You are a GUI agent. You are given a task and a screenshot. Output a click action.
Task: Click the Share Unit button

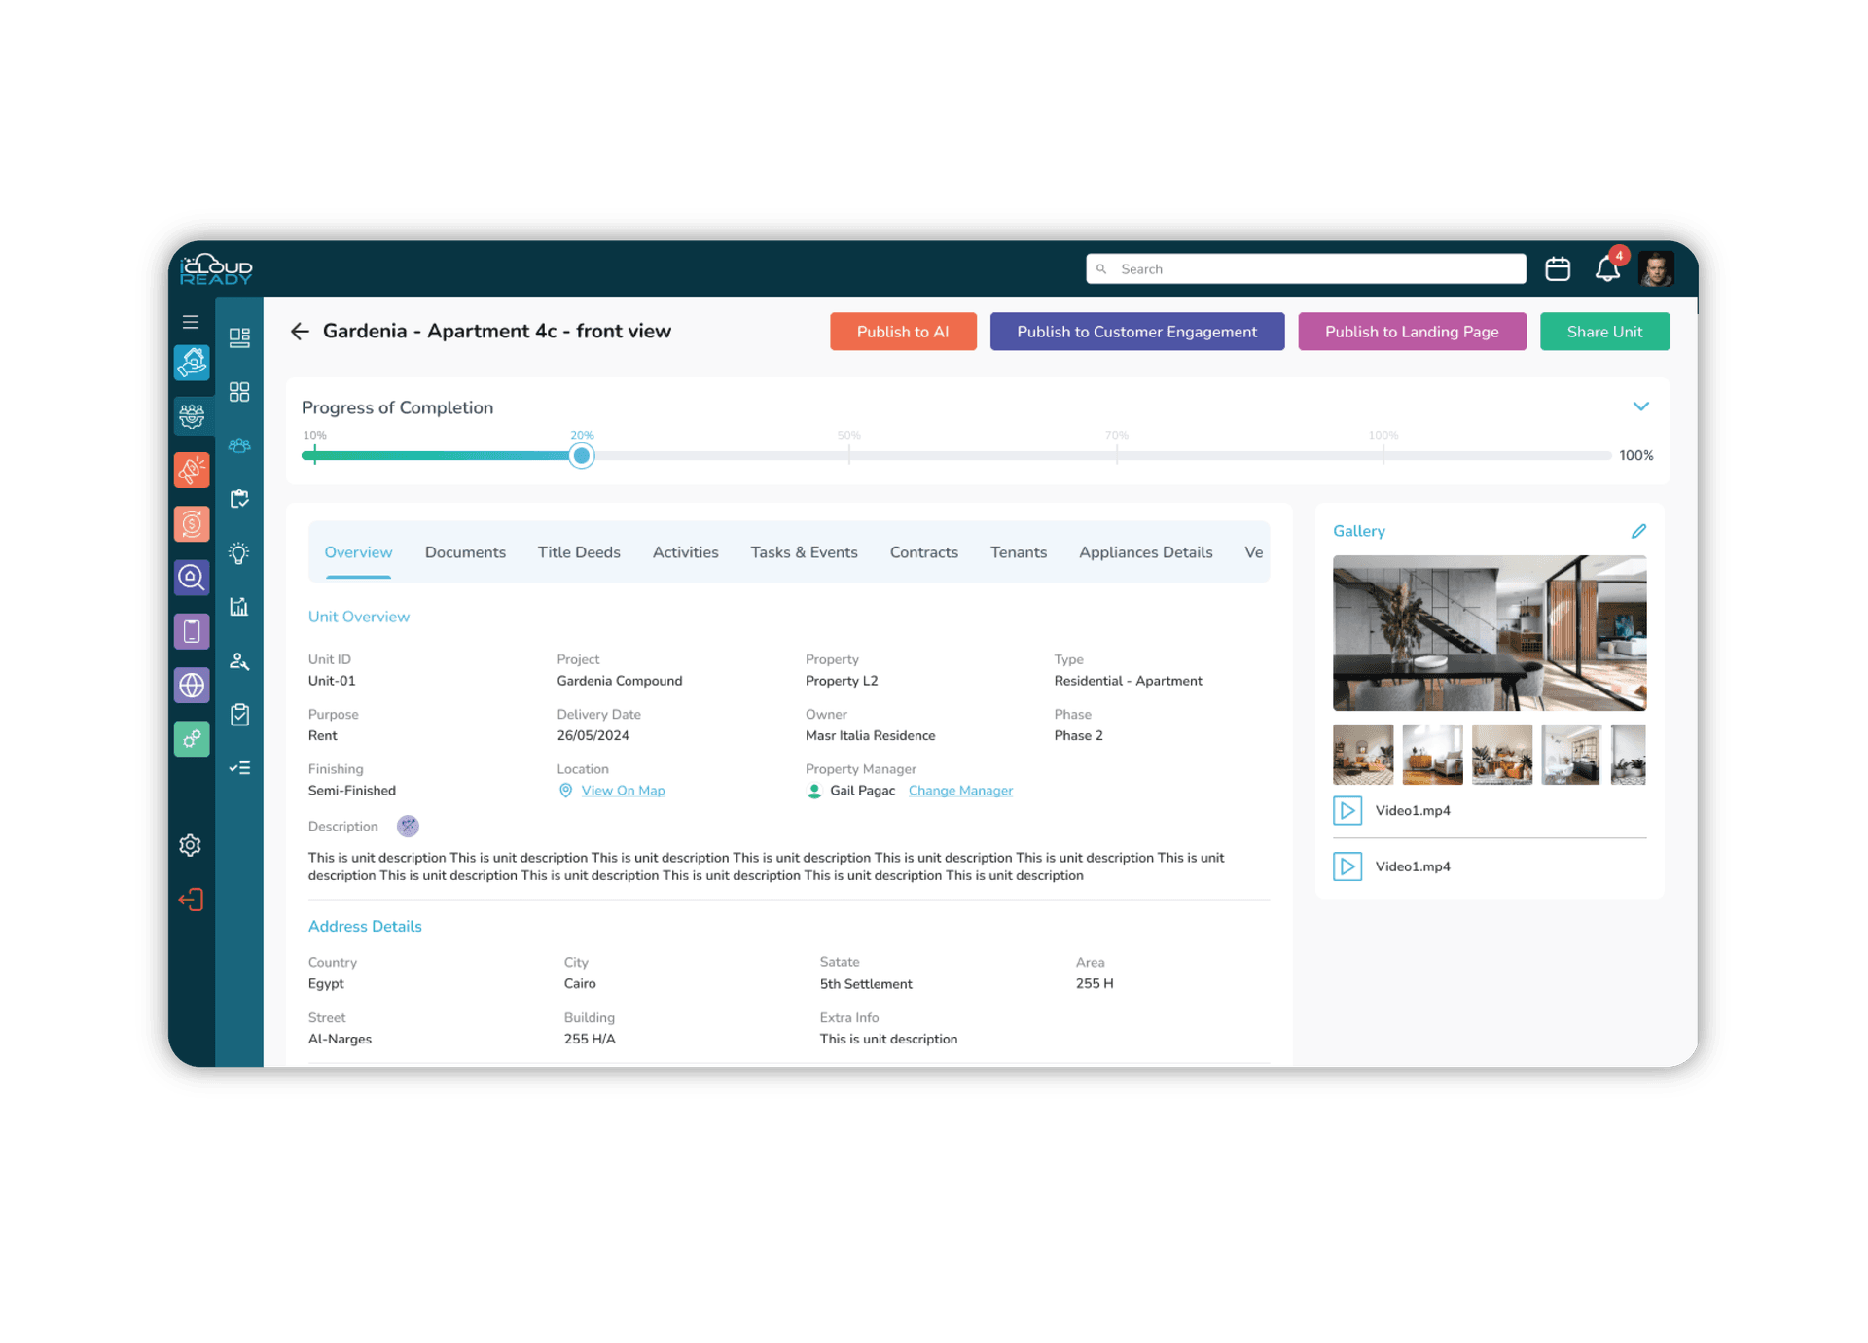1604,331
